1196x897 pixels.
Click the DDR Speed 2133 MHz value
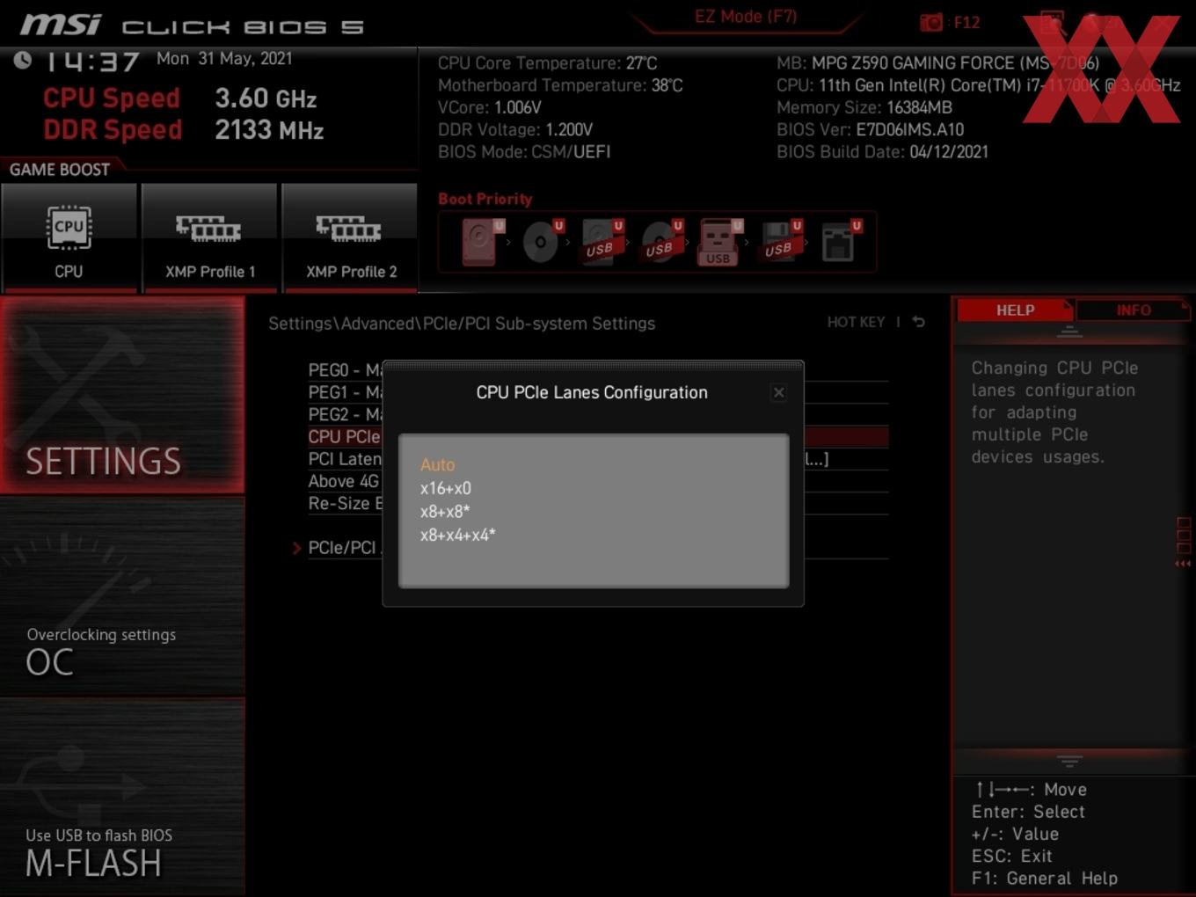click(x=269, y=130)
